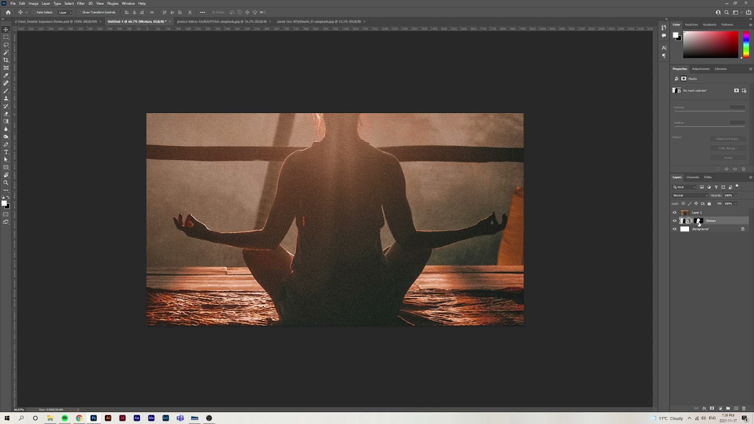This screenshot has height=424, width=754.
Task: Open options bar three-dot overflow menu
Action: 203,12
